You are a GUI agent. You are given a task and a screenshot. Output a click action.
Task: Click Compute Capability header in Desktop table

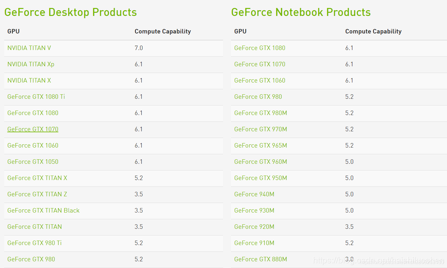pos(163,32)
